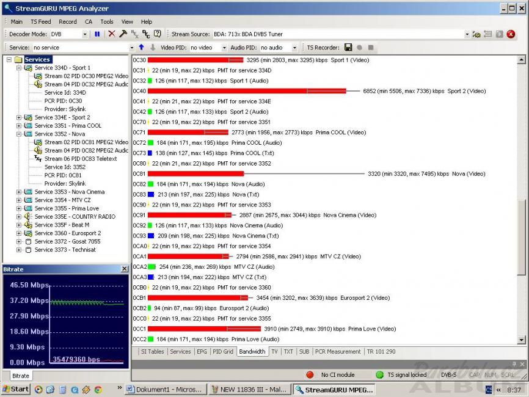Click the Technisat service icon
Image resolution: width=529 pixels, height=397 pixels.
(28, 250)
